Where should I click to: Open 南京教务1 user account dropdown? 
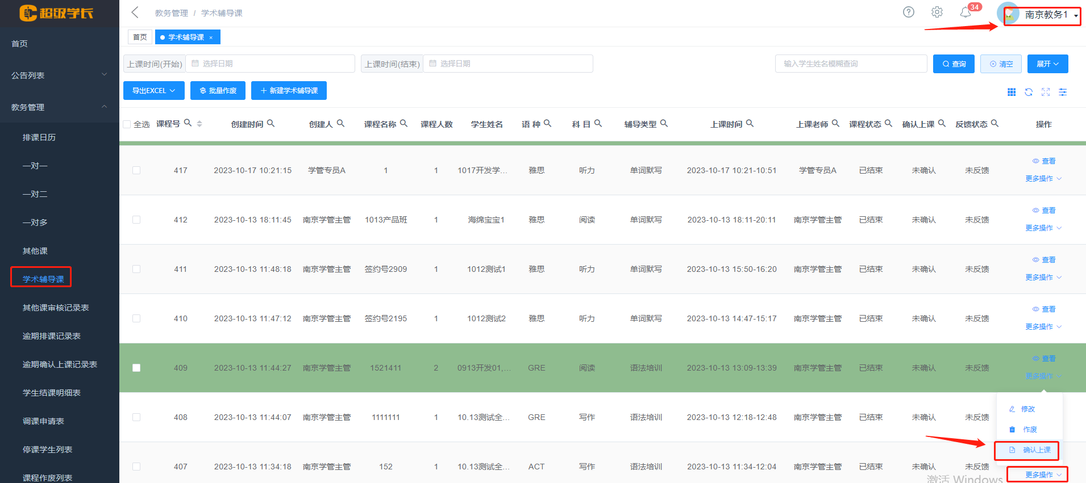(x=1045, y=15)
